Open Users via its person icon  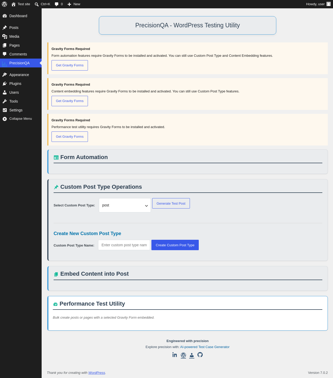(5, 92)
